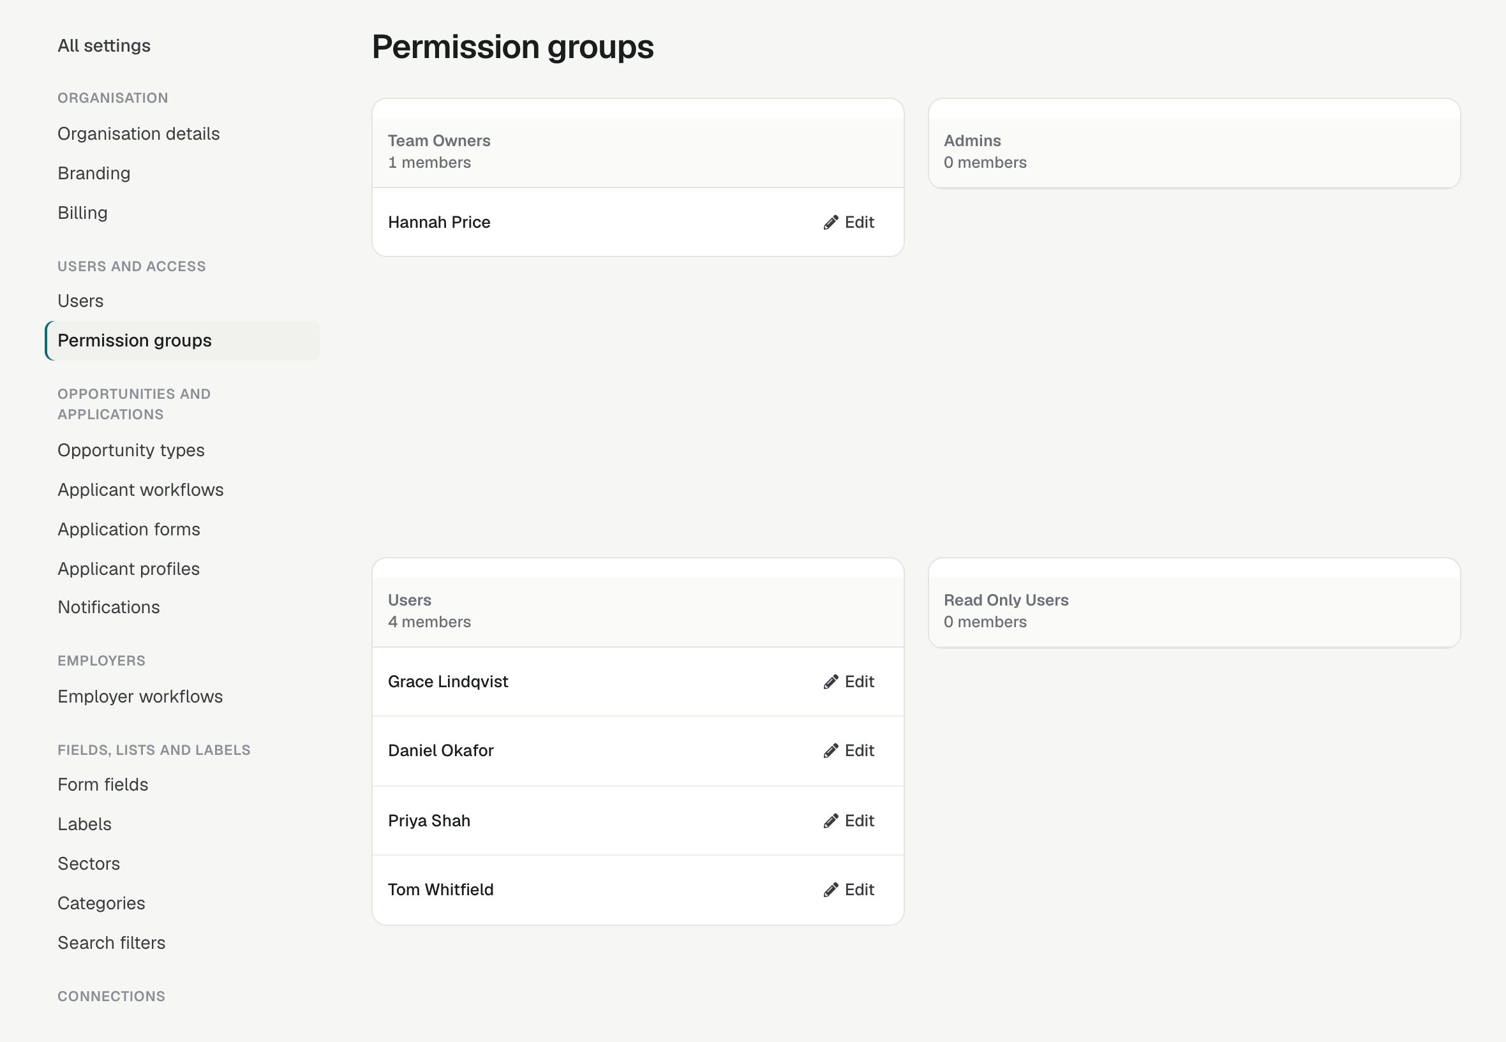Click the pencil icon beside Priya Shah

pos(830,821)
